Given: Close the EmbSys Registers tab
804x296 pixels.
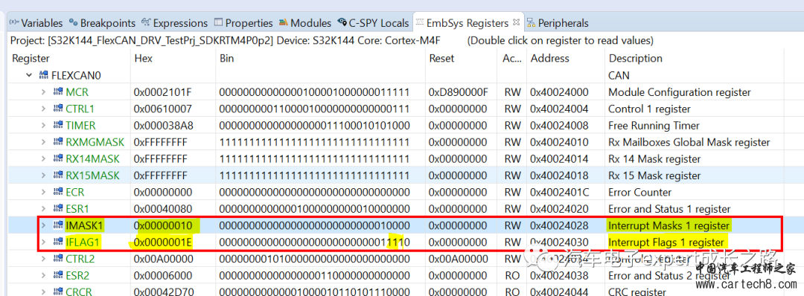Looking at the screenshot, I should [x=517, y=22].
